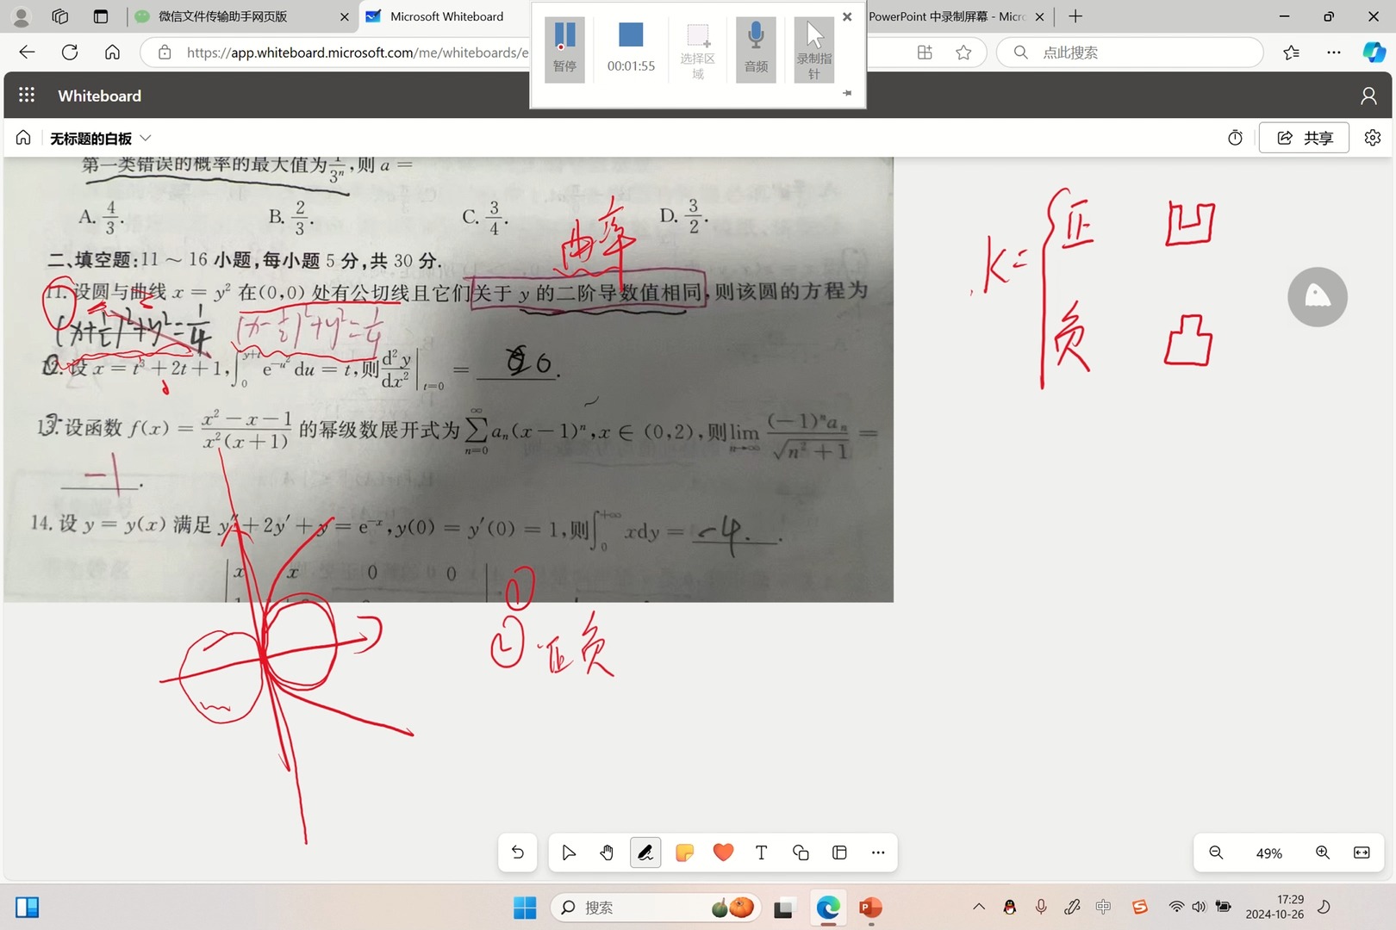Click the taskbar search box
The width and height of the screenshot is (1396, 930).
click(655, 907)
